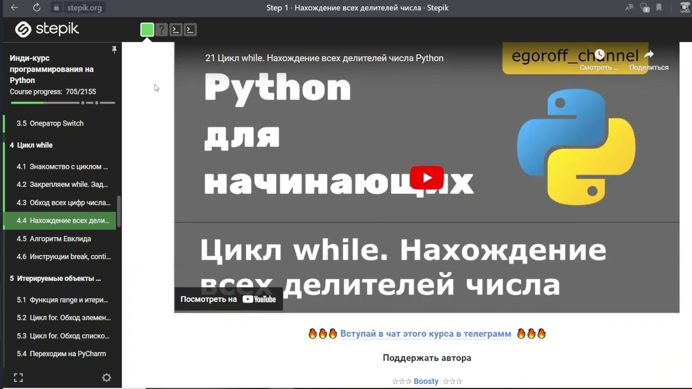
Task: Select the green video step square
Action: click(x=147, y=30)
